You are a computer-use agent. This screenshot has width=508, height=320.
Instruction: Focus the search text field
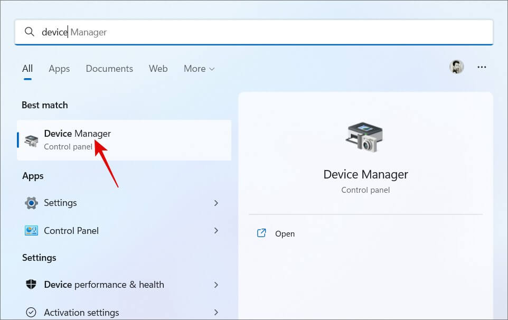point(264,32)
